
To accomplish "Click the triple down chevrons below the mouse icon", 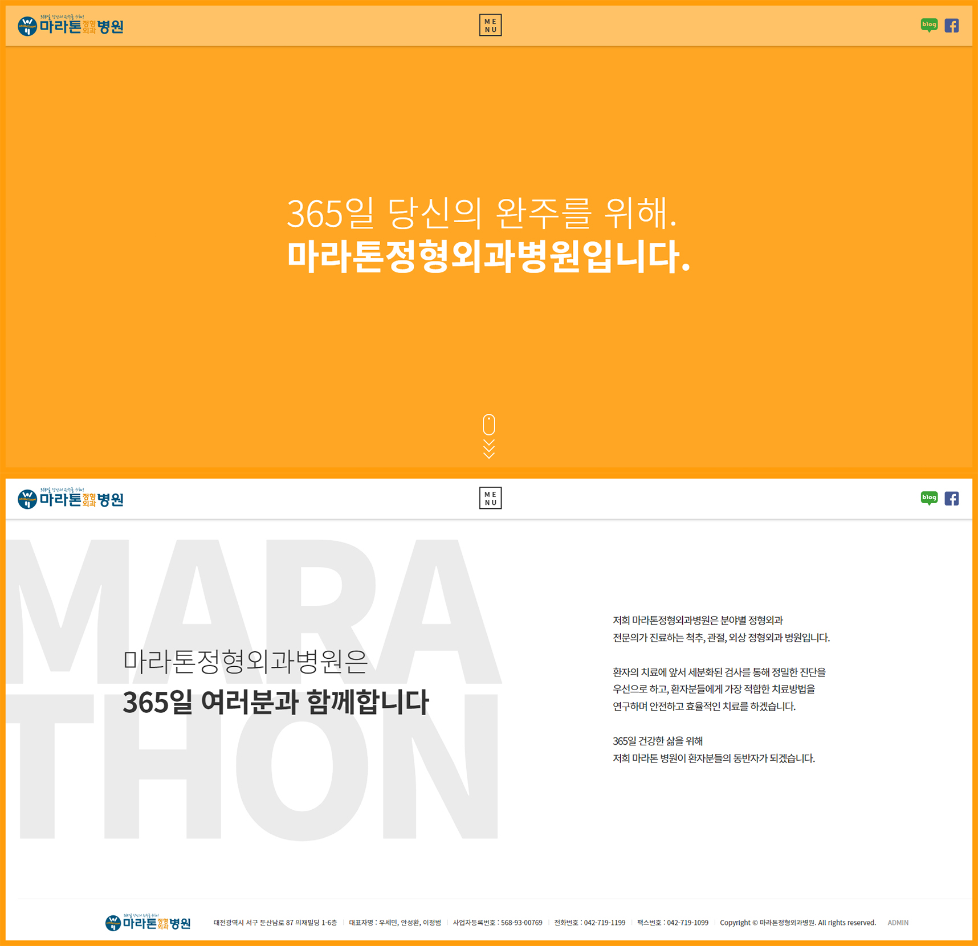I will [488, 449].
